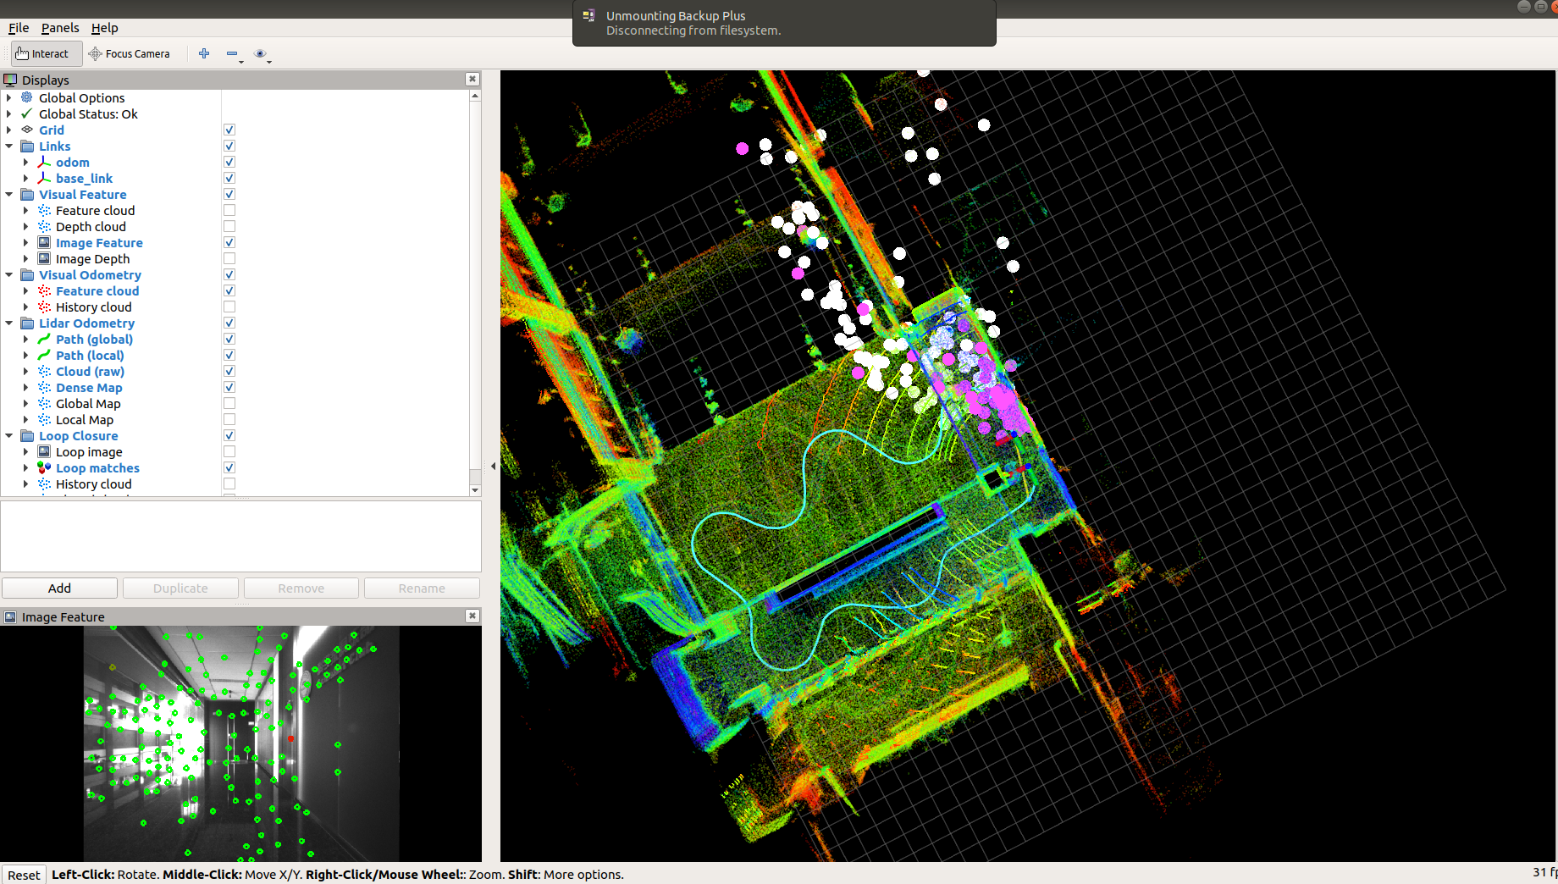
Task: Click the Displays list scroll-down arrow
Action: pos(475,489)
